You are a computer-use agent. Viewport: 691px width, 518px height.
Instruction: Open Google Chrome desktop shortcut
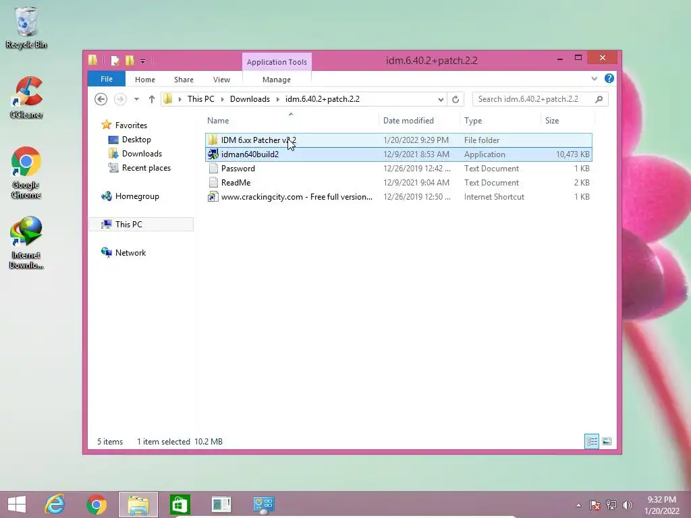pyautogui.click(x=26, y=172)
